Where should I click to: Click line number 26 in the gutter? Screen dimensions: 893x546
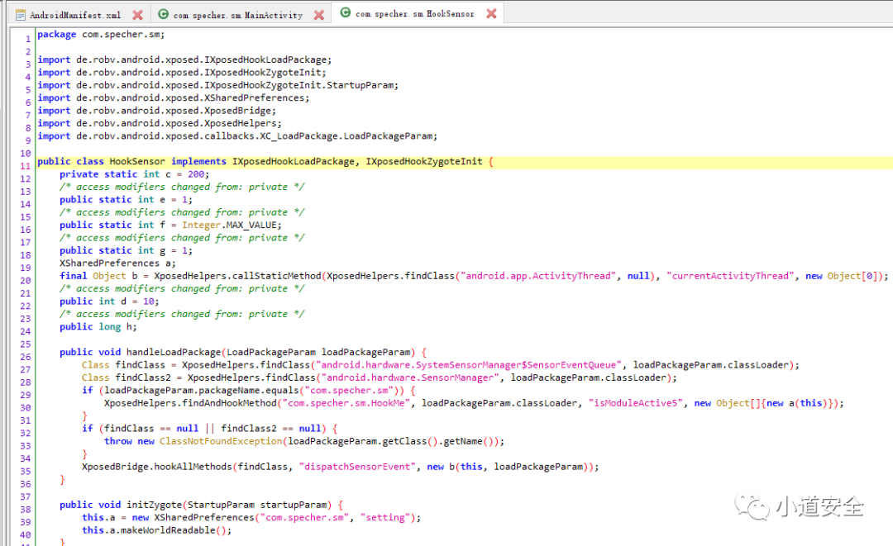pos(25,357)
